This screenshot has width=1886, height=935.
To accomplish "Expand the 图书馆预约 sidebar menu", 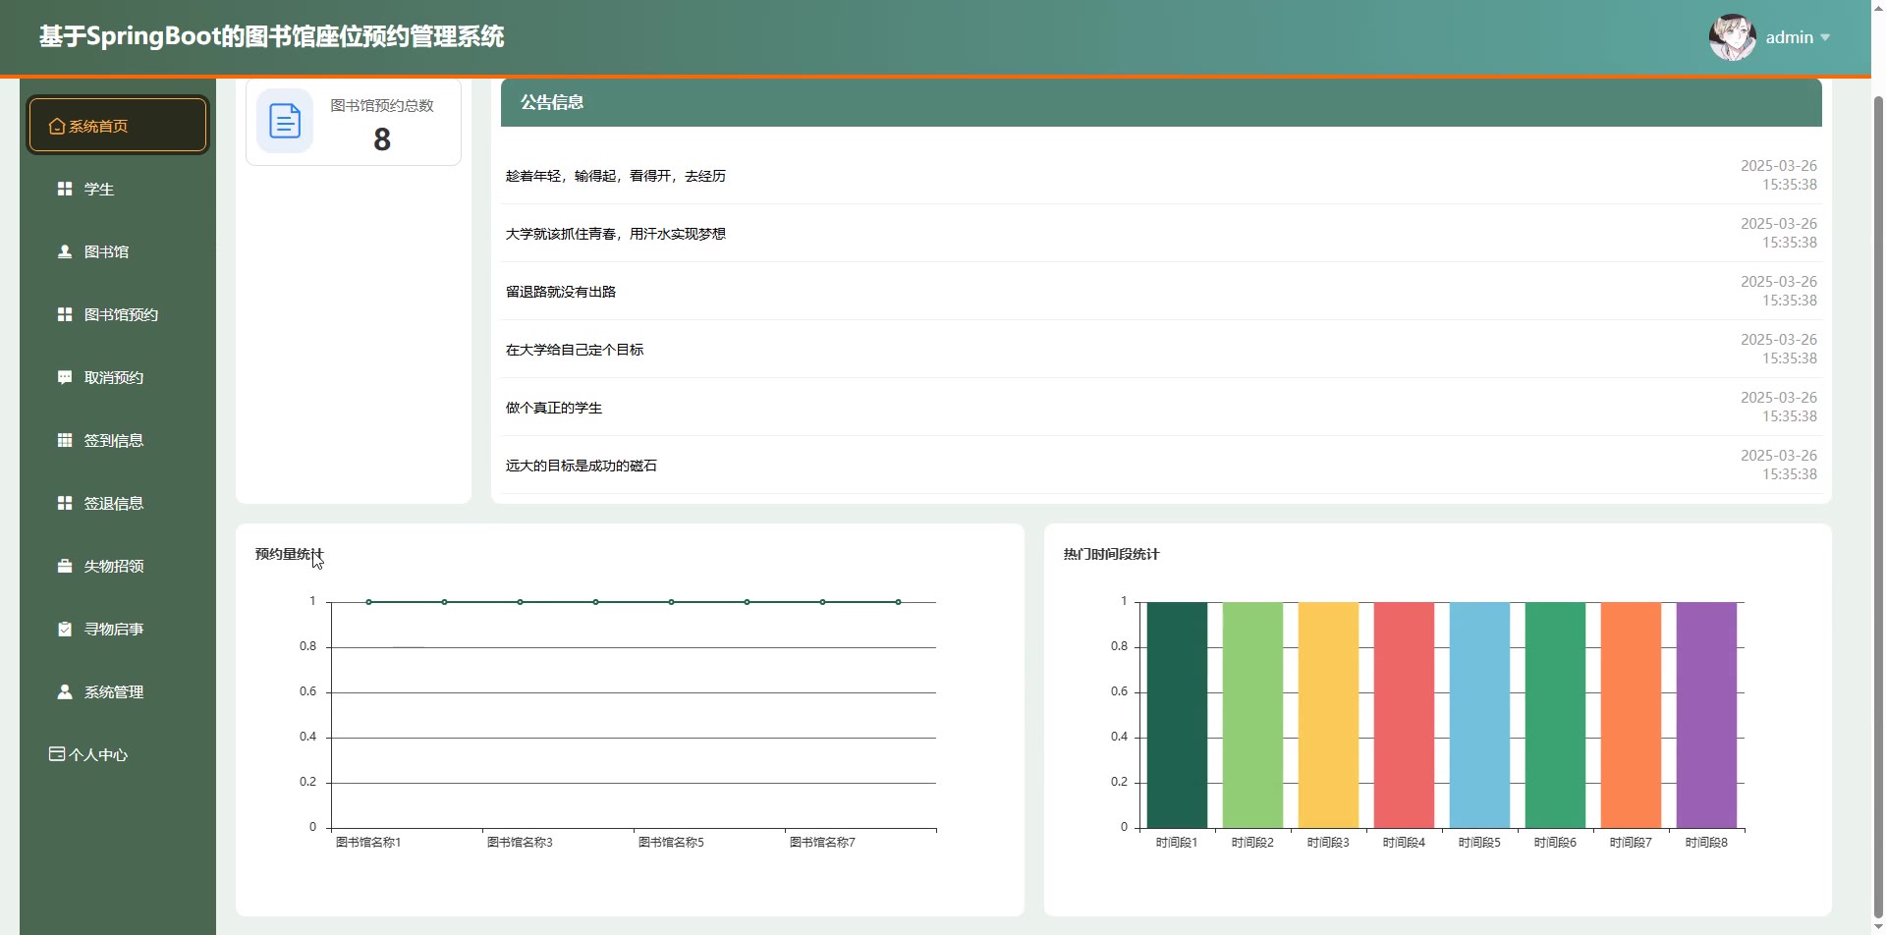I will [x=121, y=314].
